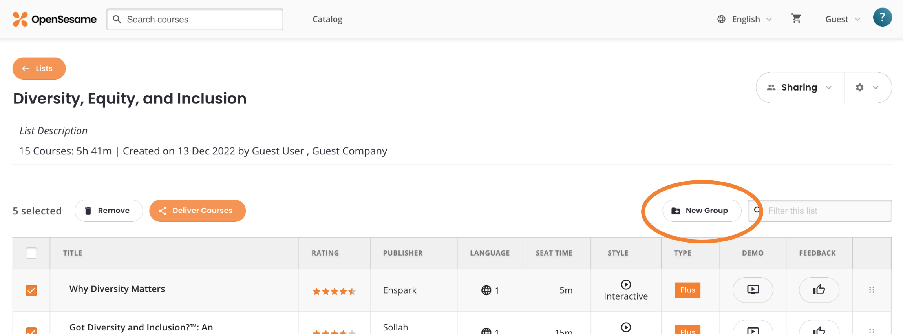This screenshot has height=334, width=903.
Task: Click the globe icon next to English
Action: 721,19
